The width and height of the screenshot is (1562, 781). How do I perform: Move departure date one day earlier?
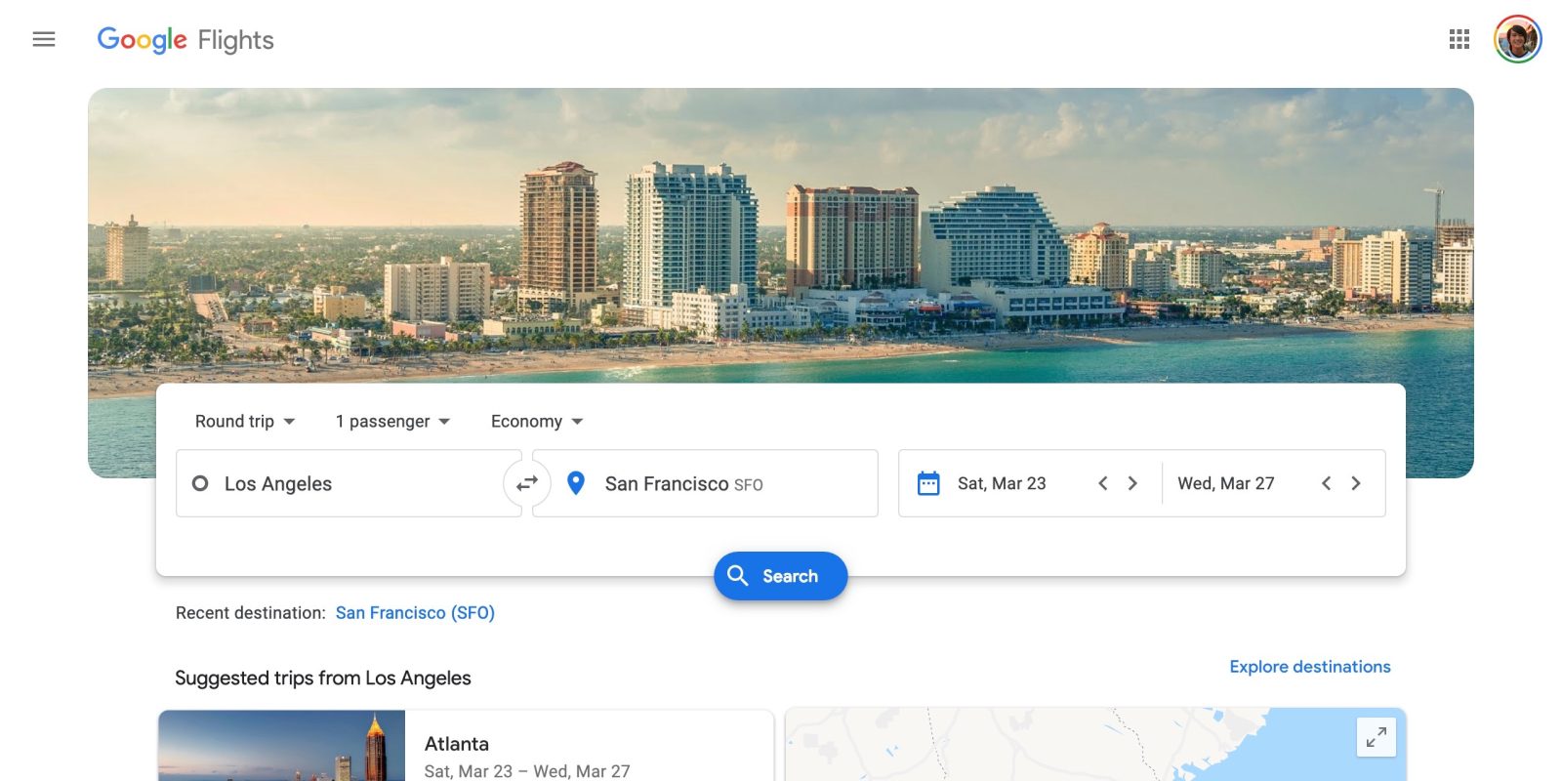[x=1103, y=483]
